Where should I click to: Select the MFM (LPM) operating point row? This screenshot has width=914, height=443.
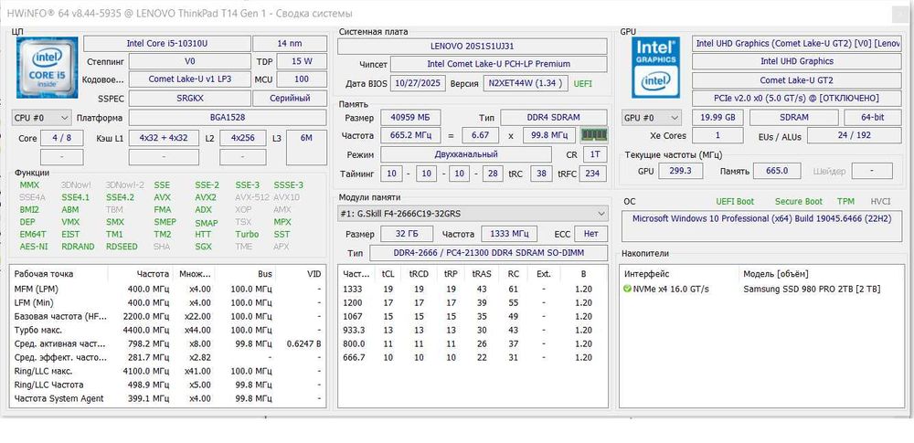click(168, 290)
